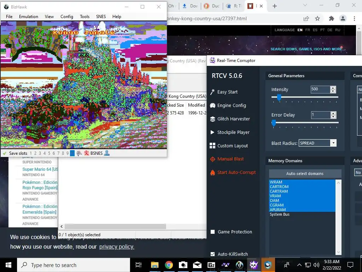The image size is (362, 272).
Task: Click the Windows taskbar search box
Action: click(74, 265)
